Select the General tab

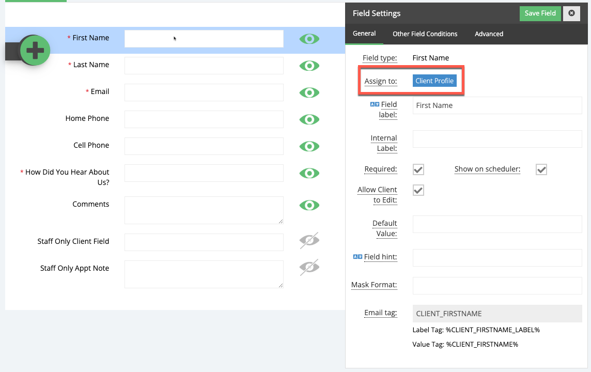[364, 34]
